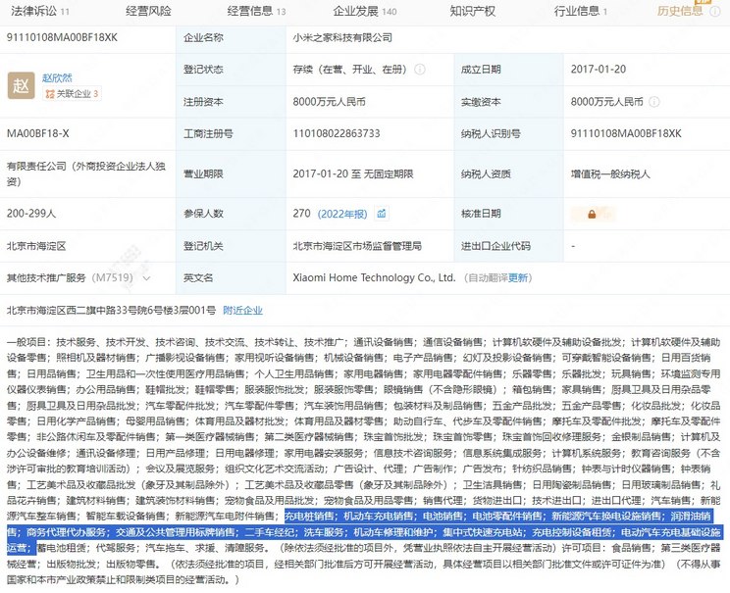Click the 关联企业 3 badge

click(70, 94)
